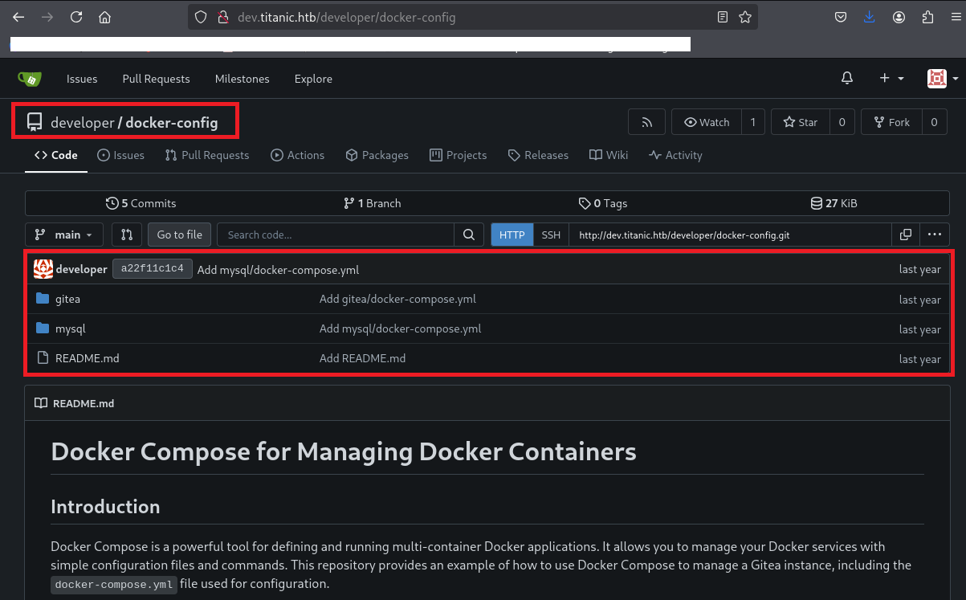Image resolution: width=966 pixels, height=600 pixels.
Task: Click the search code magnifier button
Action: [x=469, y=235]
